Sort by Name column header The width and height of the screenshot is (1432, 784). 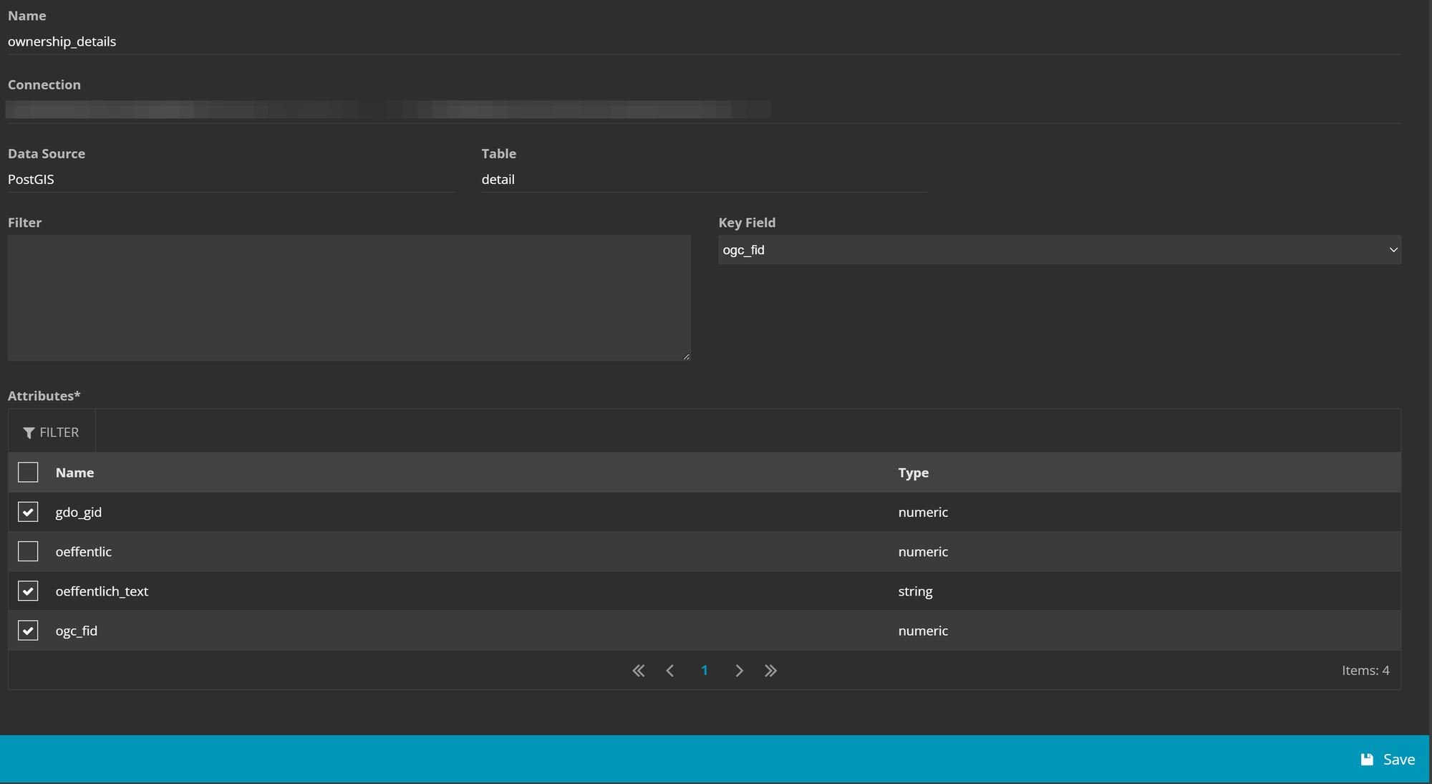74,473
